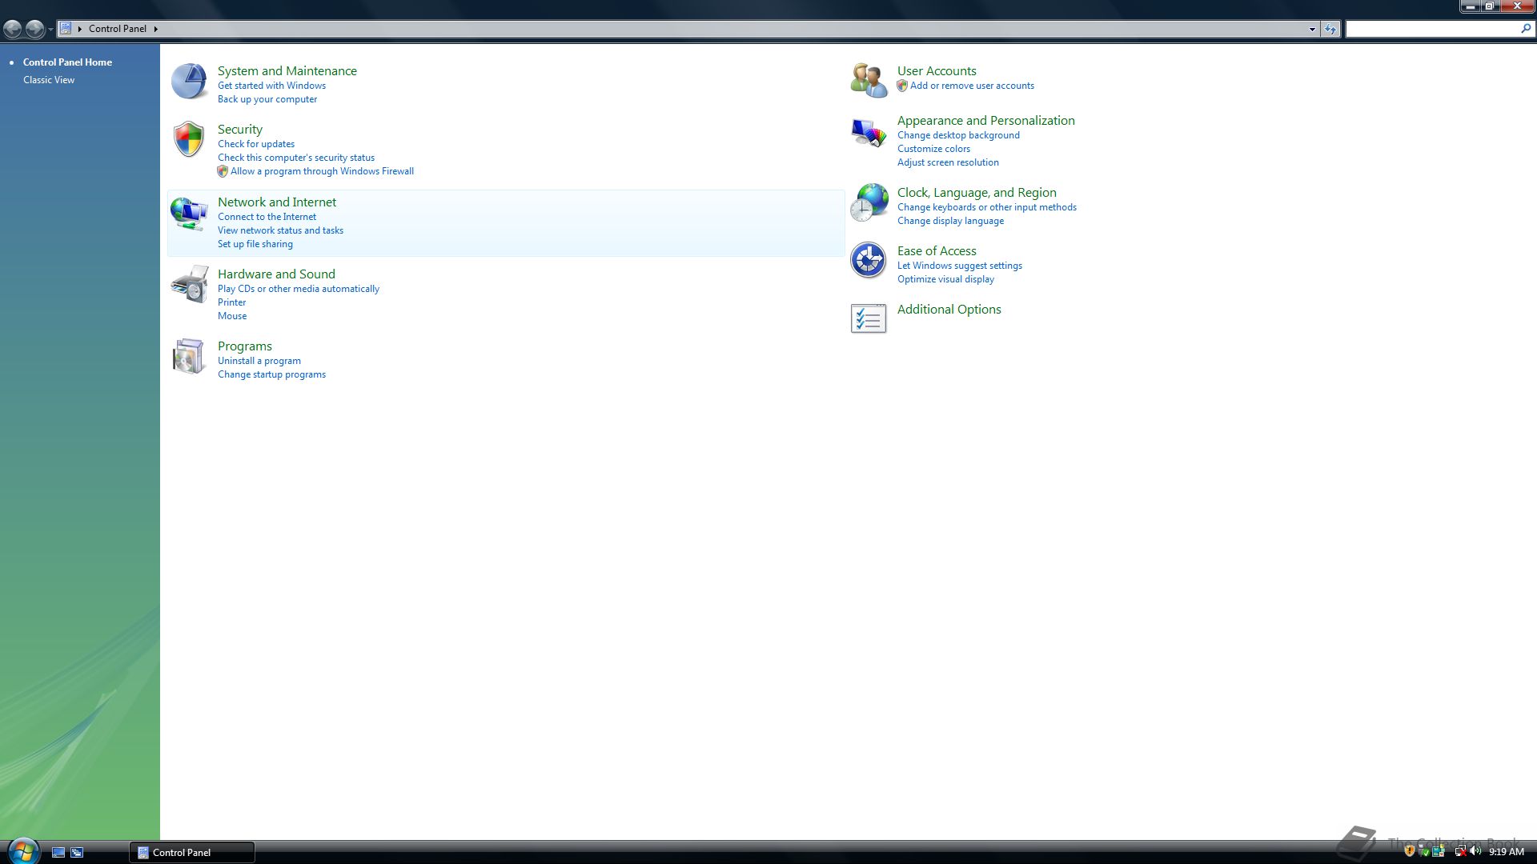The image size is (1537, 864).
Task: Click Back up your computer
Action: tap(267, 99)
